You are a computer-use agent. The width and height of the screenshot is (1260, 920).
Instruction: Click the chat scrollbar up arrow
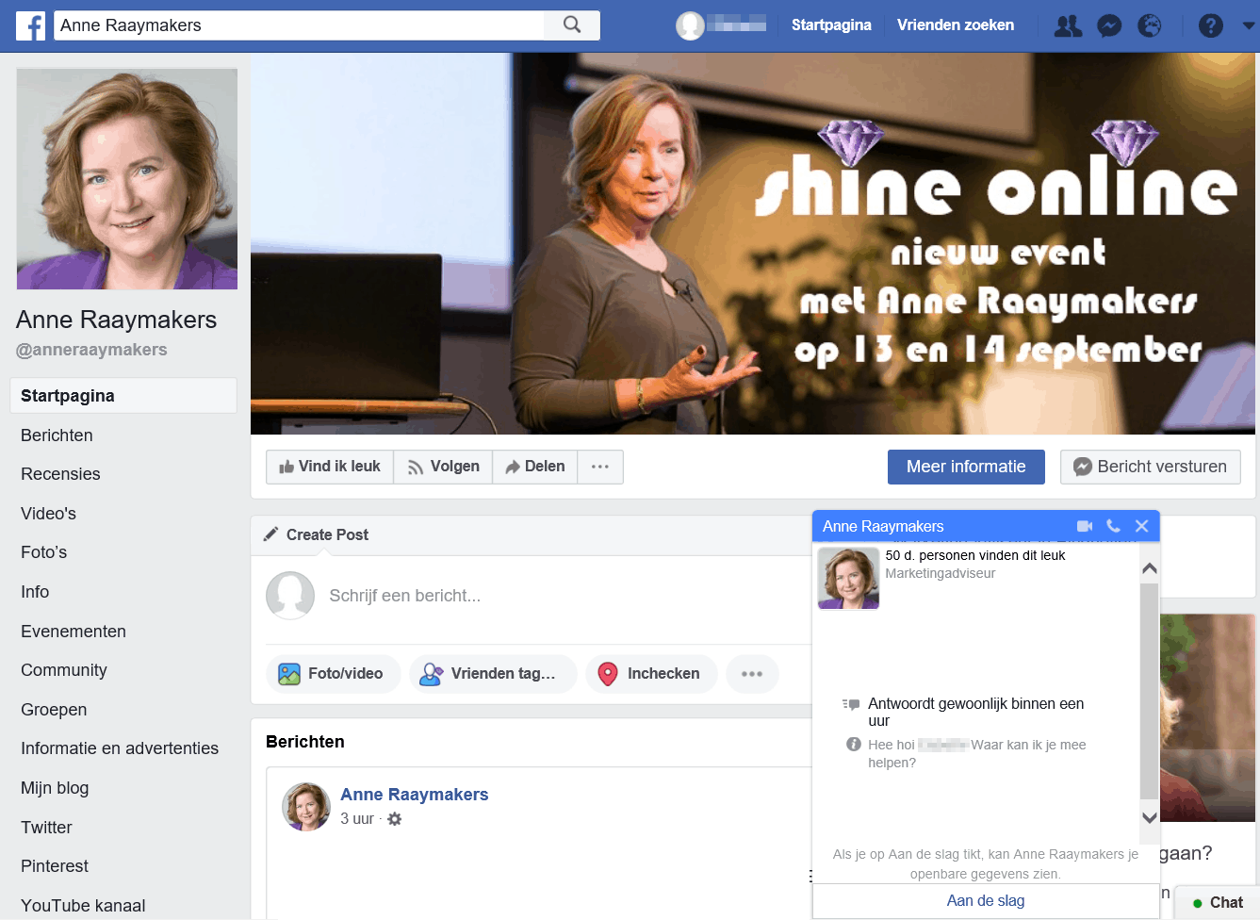pos(1150,568)
